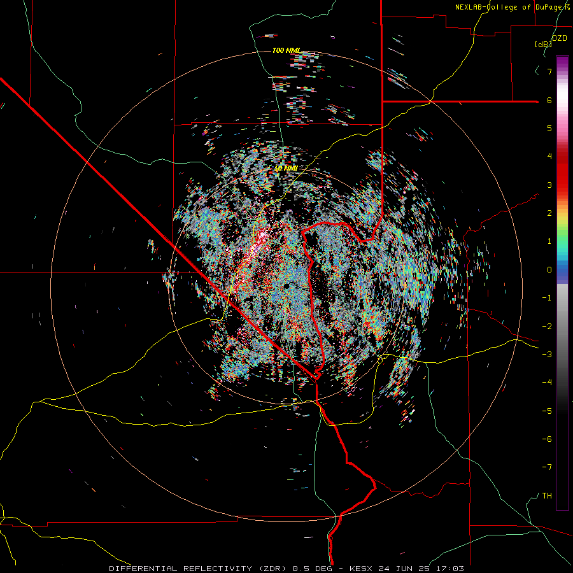Click the [dB] units label
Image resolution: width=573 pixels, height=573 pixels.
tap(544, 44)
